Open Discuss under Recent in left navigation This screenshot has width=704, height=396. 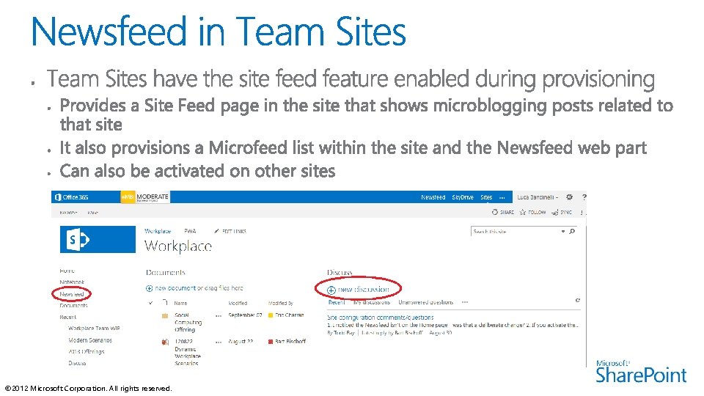(77, 363)
